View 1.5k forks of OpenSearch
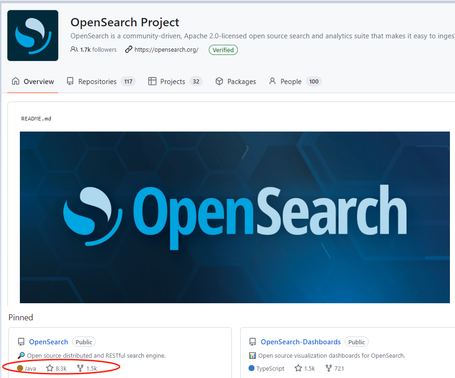 point(87,368)
